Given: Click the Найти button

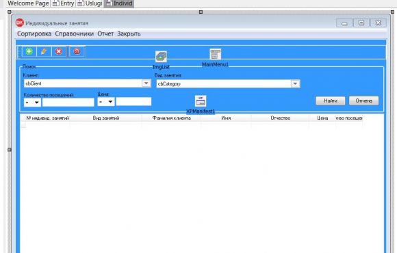Looking at the screenshot, I should point(331,101).
